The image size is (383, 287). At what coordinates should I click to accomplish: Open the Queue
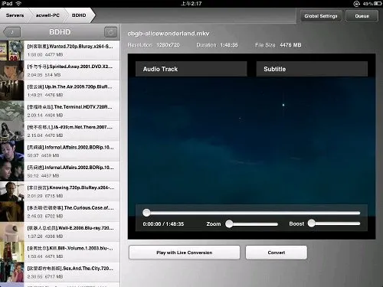(362, 16)
